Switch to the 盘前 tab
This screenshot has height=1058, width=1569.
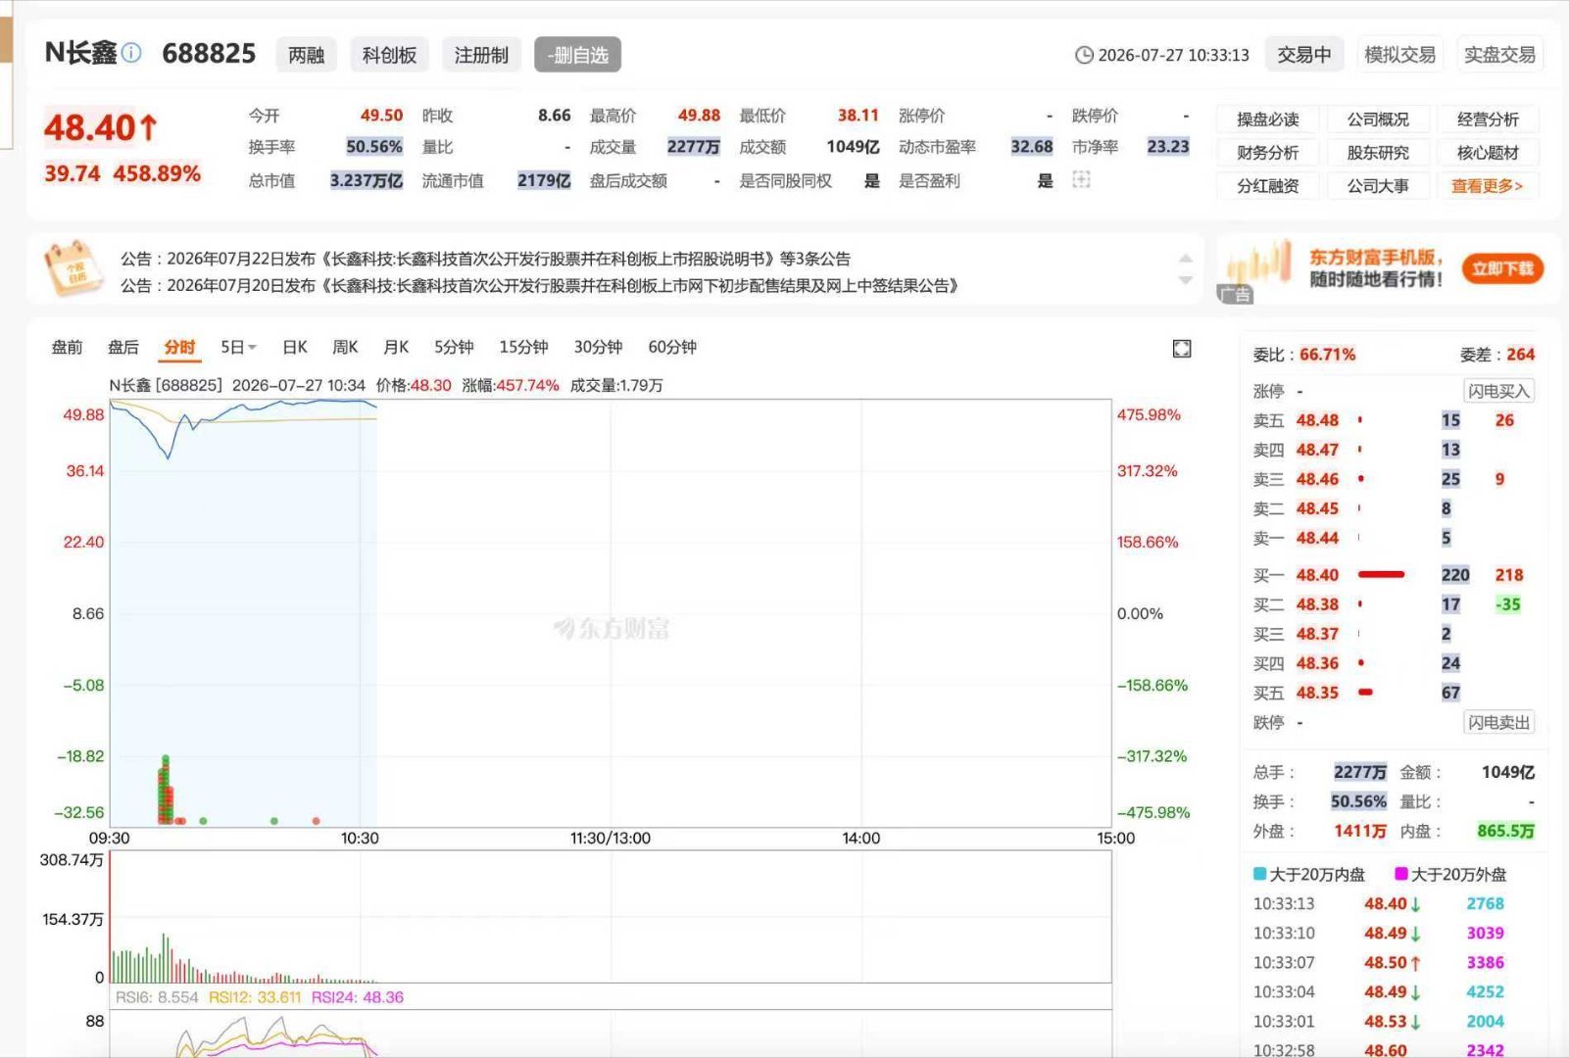[67, 347]
